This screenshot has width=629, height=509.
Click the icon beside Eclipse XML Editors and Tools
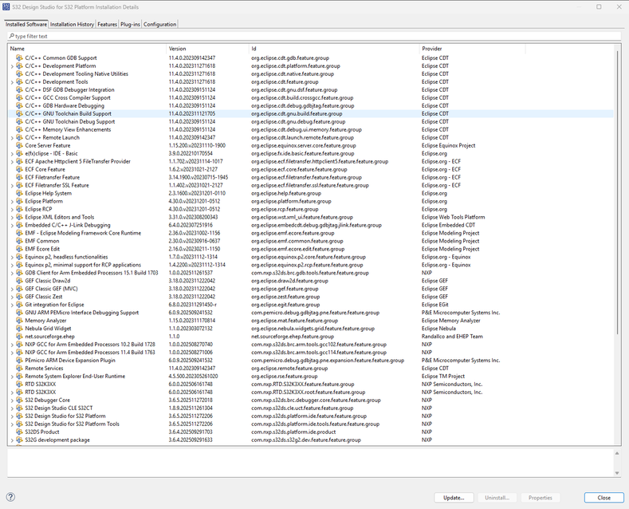tap(19, 217)
